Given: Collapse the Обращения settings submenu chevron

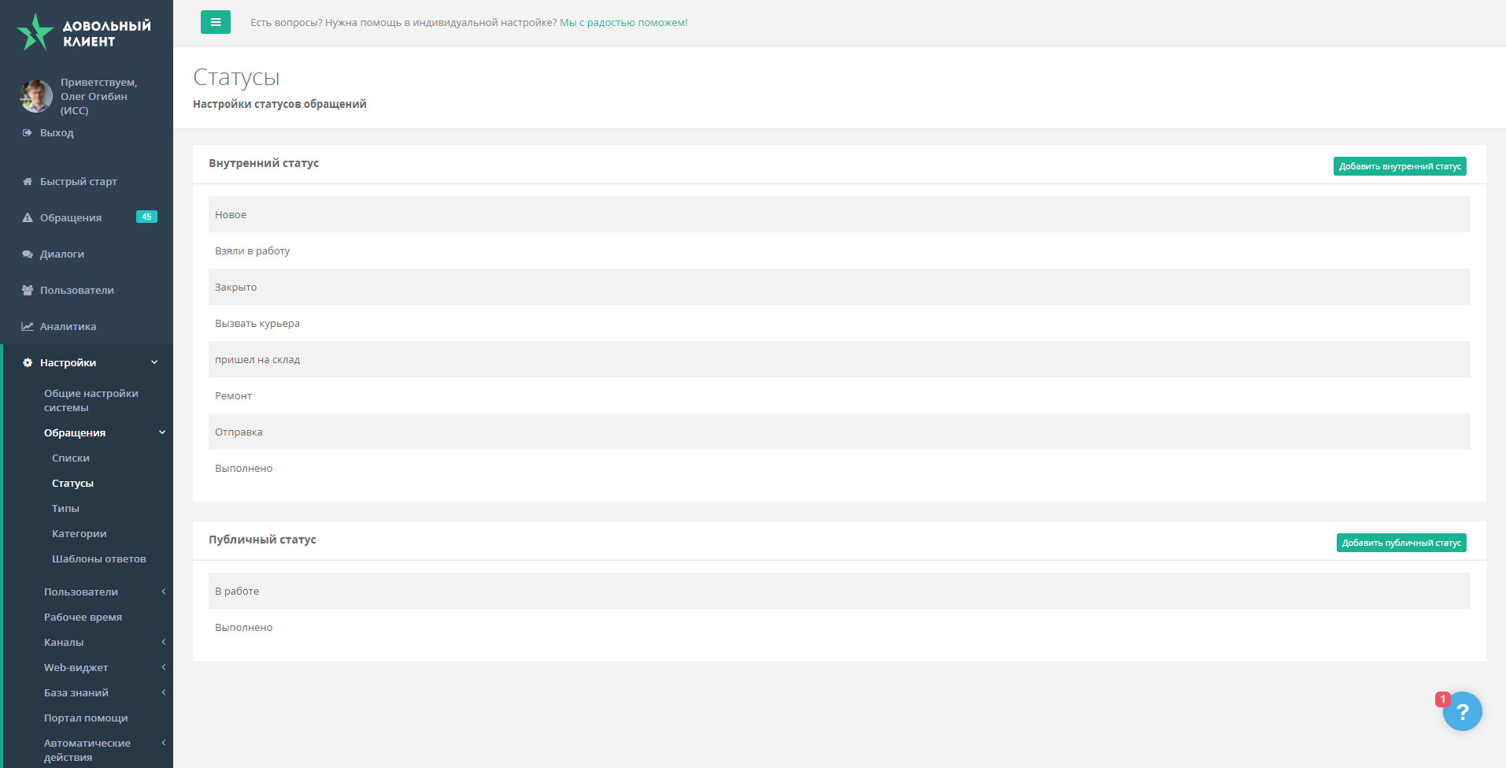Looking at the screenshot, I should 162,432.
